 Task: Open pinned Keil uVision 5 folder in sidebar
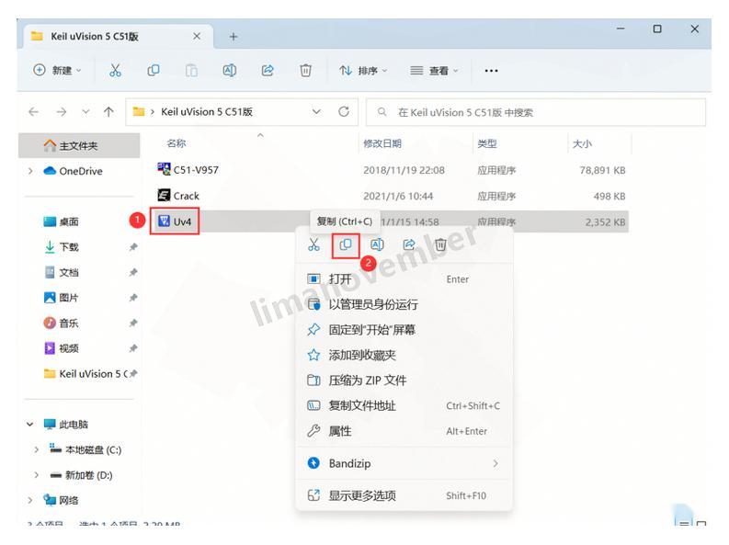[x=86, y=373]
